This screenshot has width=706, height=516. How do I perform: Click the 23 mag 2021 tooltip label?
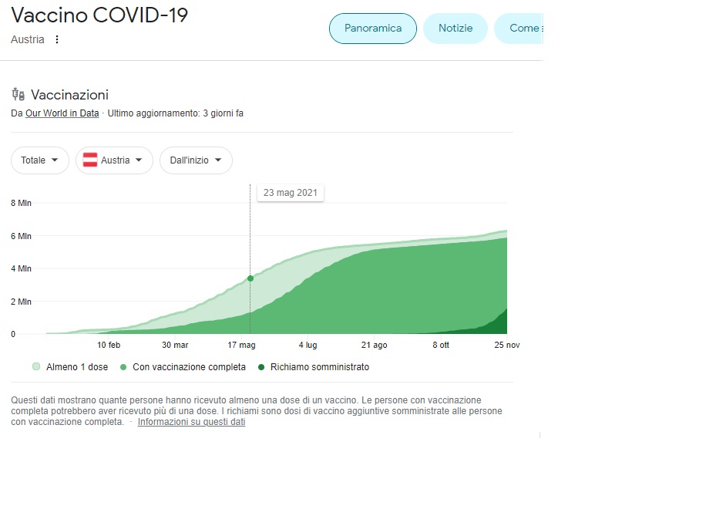pos(291,193)
